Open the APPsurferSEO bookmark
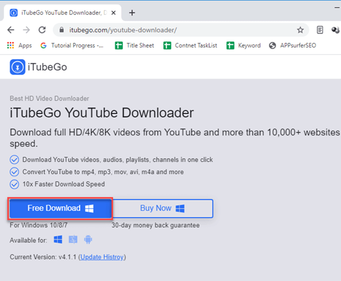This screenshot has width=341, height=281. 292,45
